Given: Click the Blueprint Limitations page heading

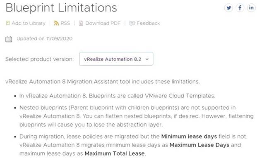Looking at the screenshot, I should (x=61, y=8).
